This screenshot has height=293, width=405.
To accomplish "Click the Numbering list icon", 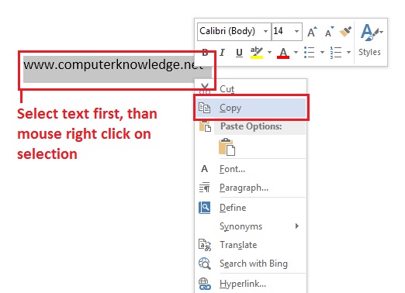I will [x=336, y=53].
